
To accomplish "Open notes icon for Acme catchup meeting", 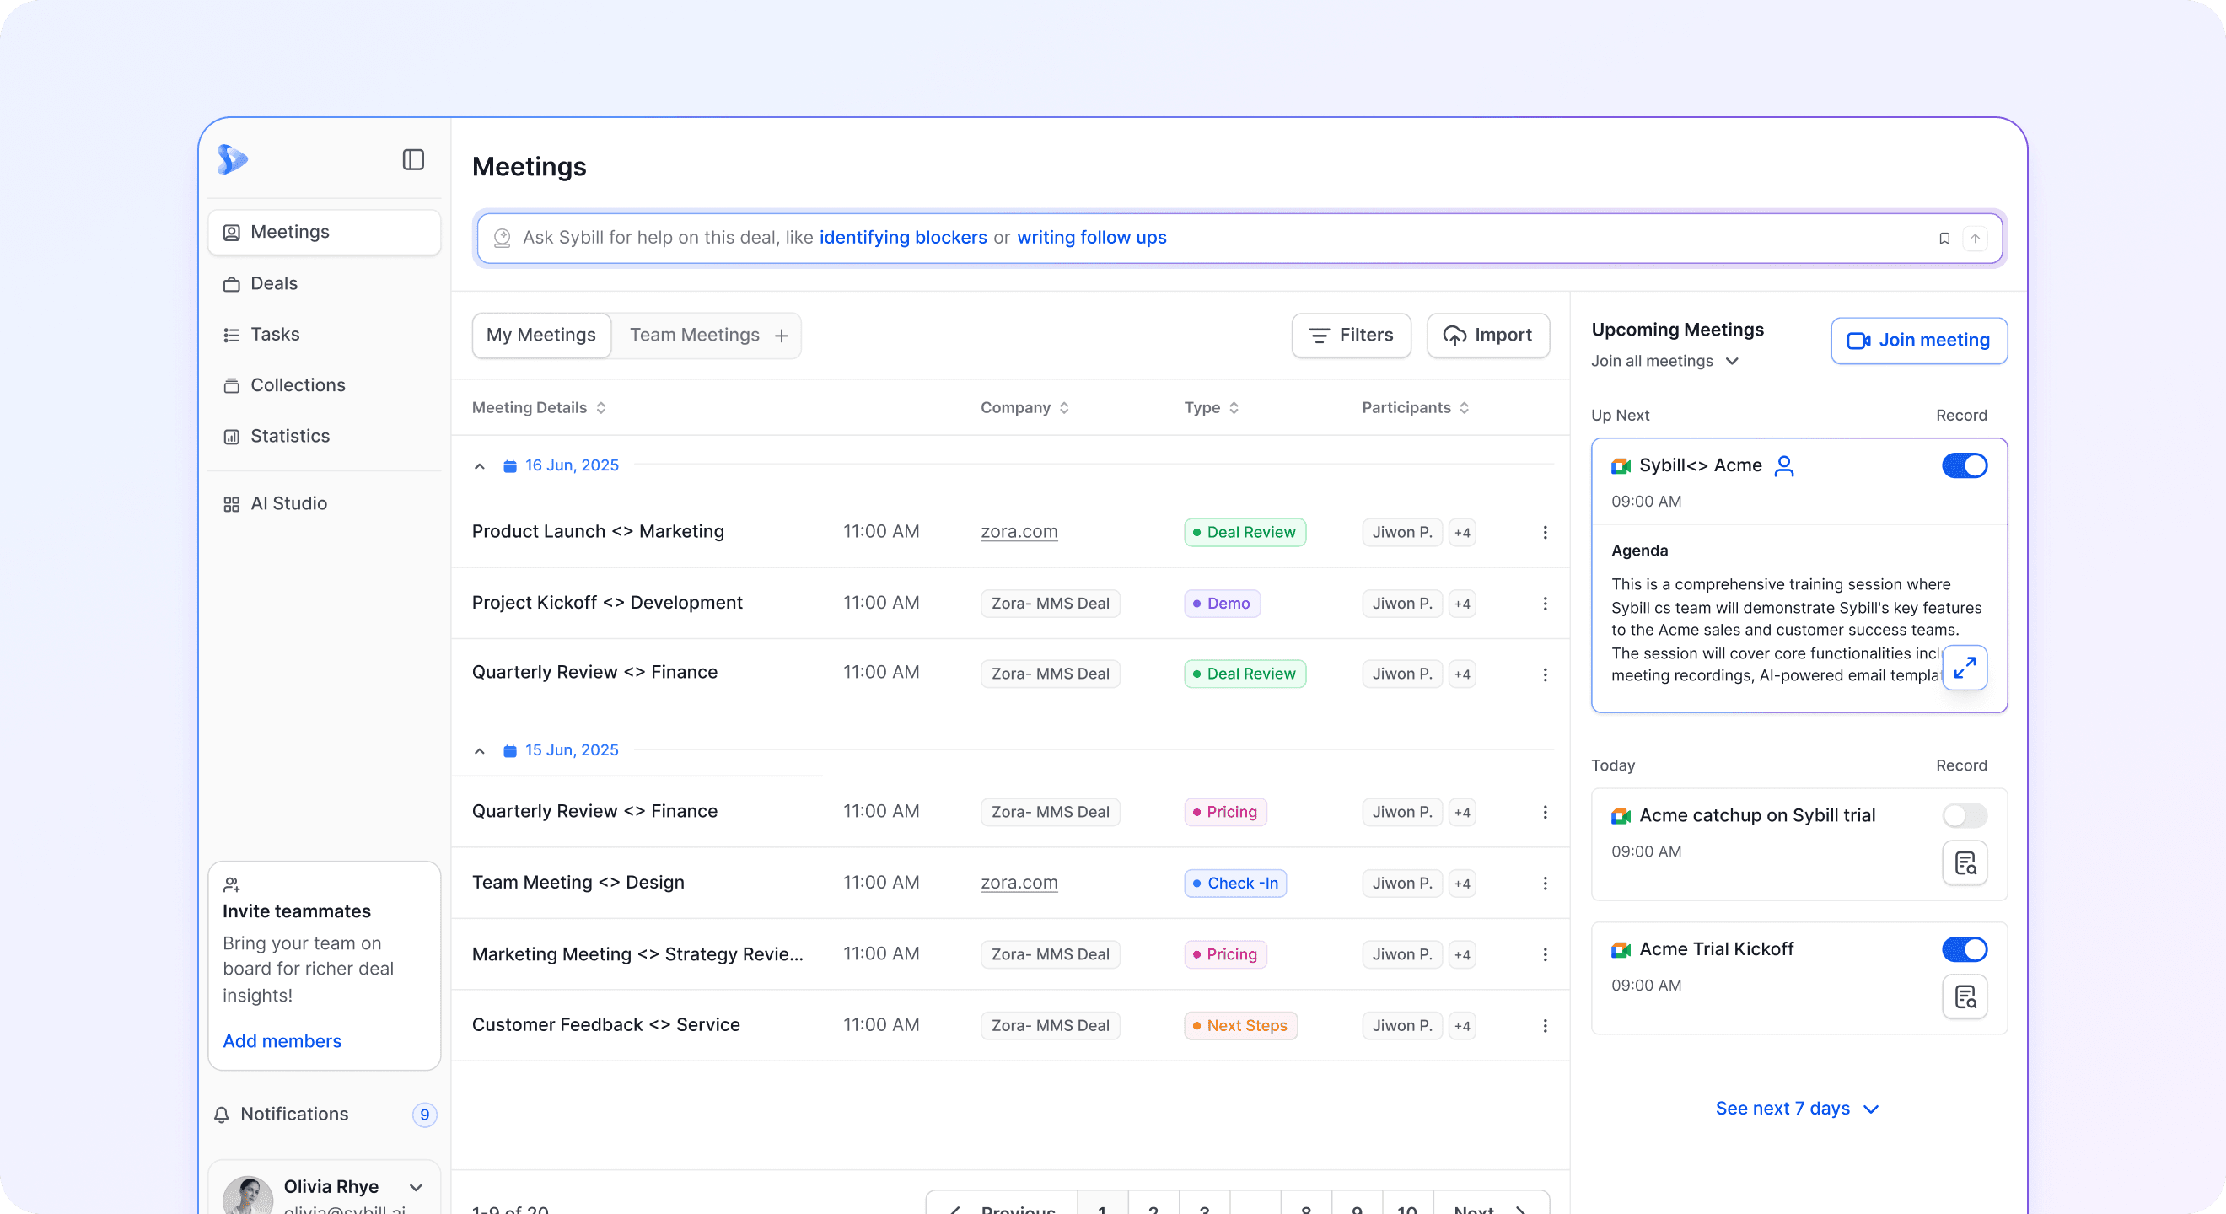I will pyautogui.click(x=1964, y=863).
